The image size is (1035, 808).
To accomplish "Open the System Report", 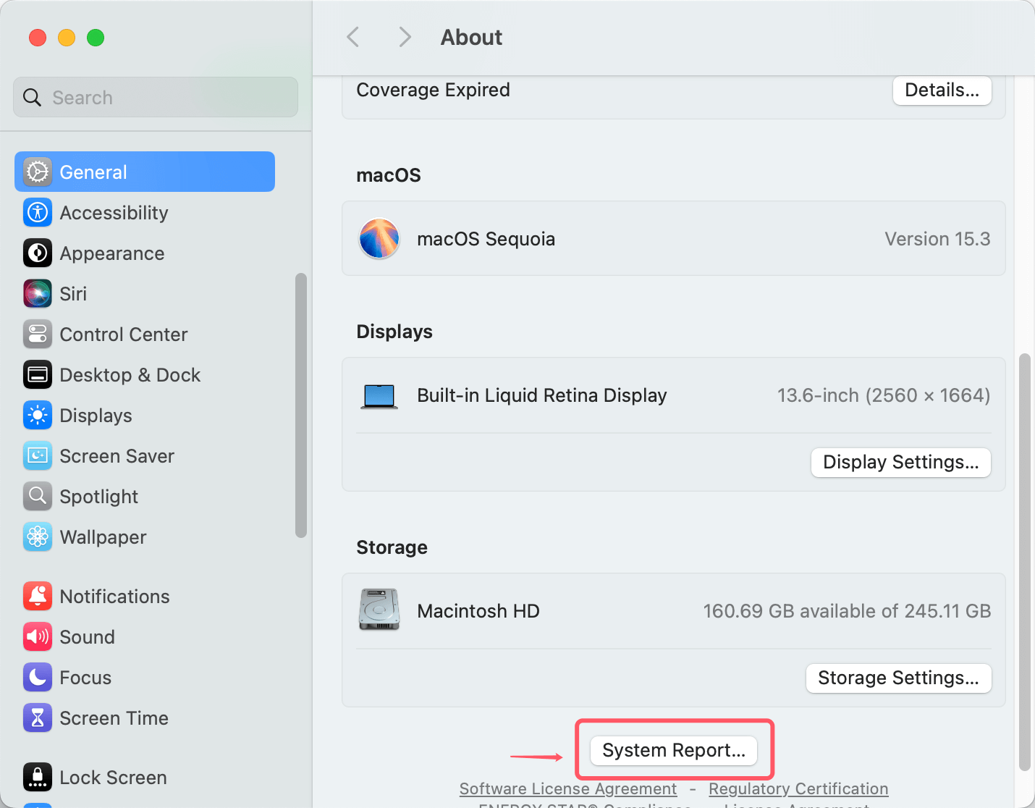I will pyautogui.click(x=673, y=750).
